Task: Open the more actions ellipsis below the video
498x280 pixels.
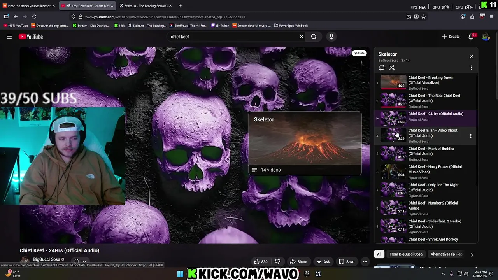Action: pos(365,262)
